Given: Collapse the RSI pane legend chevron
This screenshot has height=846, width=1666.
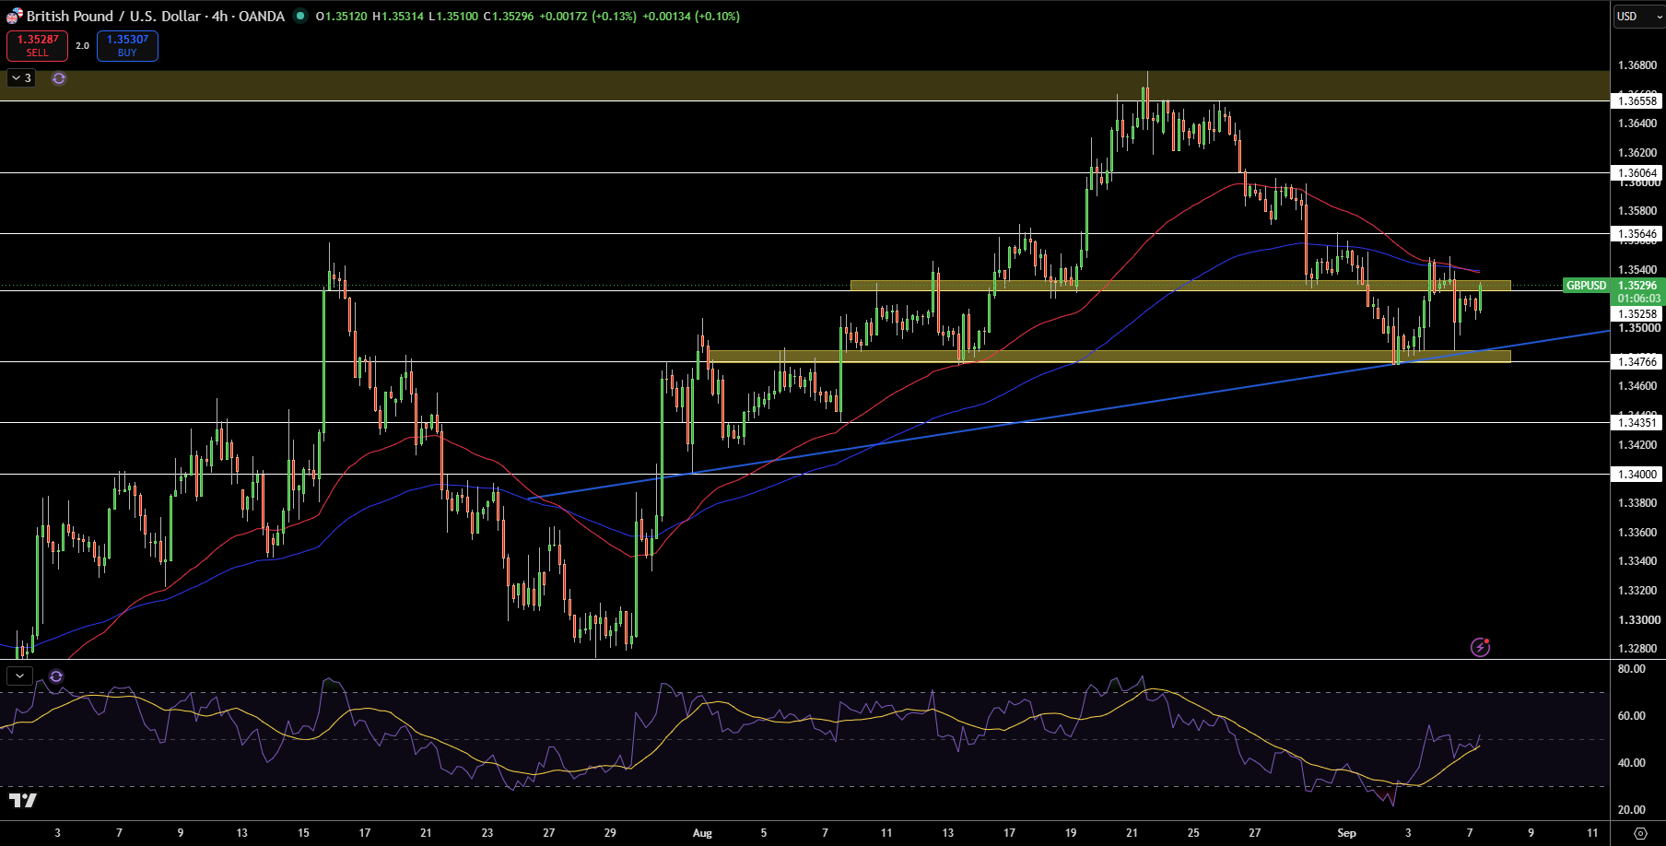Looking at the screenshot, I should [19, 676].
